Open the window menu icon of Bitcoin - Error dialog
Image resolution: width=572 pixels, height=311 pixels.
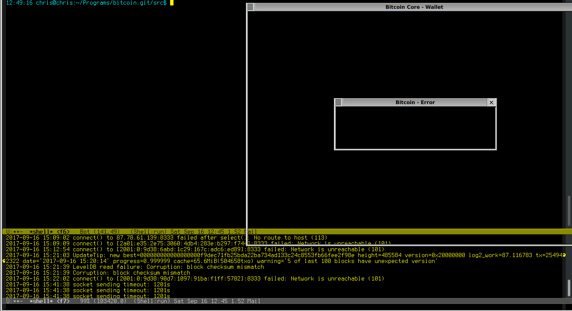pyautogui.click(x=339, y=102)
